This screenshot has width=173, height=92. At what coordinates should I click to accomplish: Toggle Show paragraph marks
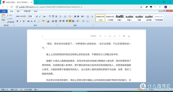tap(92, 16)
